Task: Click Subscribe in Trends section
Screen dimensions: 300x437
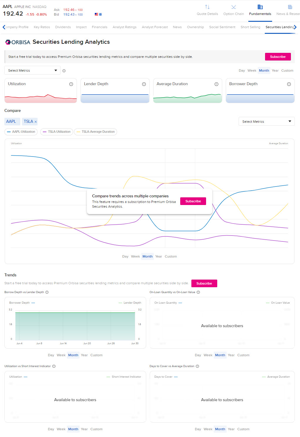Action: (x=204, y=283)
